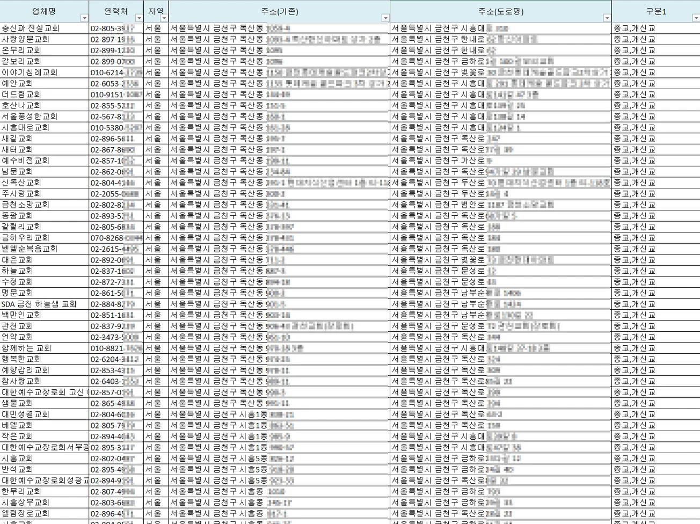Select the 샘물교회 cell
Viewport: 700px width, 524px height.
tap(45, 403)
